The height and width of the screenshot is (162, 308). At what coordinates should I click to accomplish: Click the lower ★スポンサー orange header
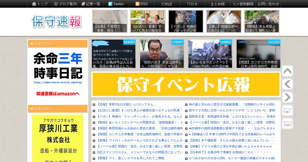coord(58,109)
